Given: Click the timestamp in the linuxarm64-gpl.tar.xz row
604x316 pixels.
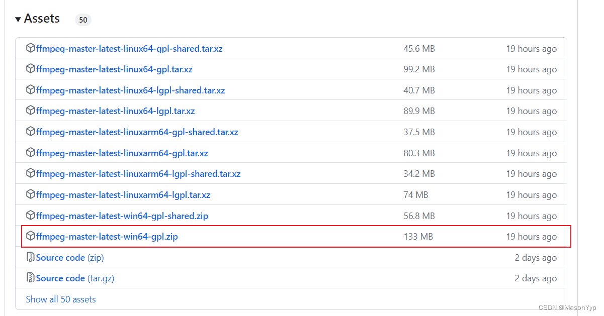Looking at the screenshot, I should [x=532, y=153].
